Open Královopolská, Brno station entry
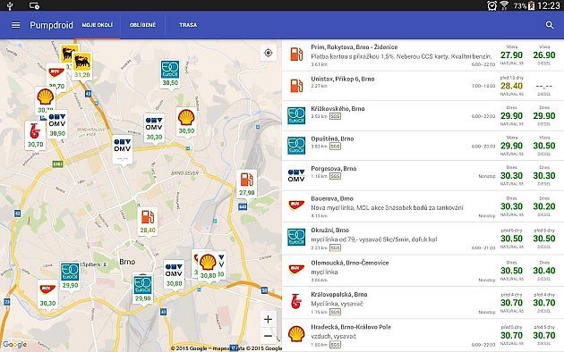 coord(423,303)
